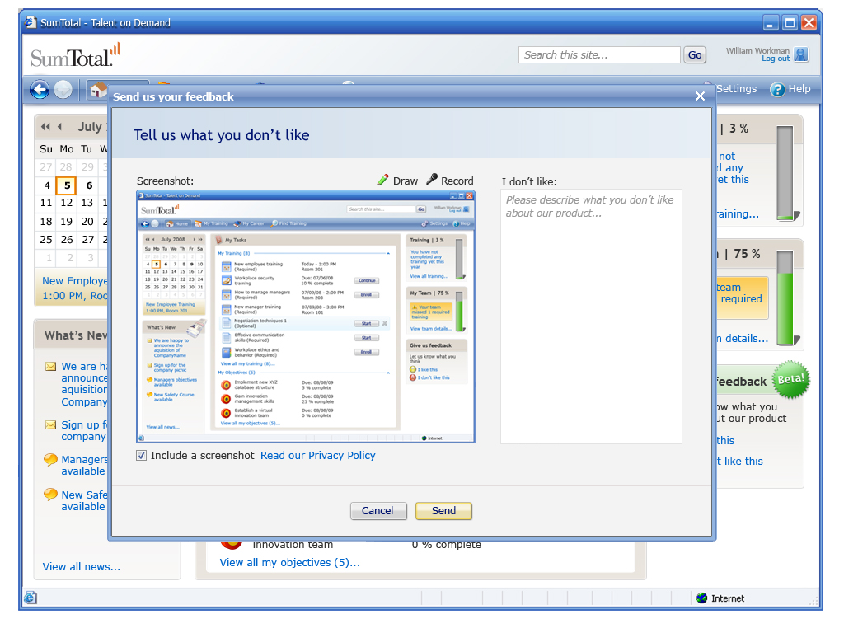The image size is (844, 633).
Task: Click the Help menu label
Action: click(799, 89)
